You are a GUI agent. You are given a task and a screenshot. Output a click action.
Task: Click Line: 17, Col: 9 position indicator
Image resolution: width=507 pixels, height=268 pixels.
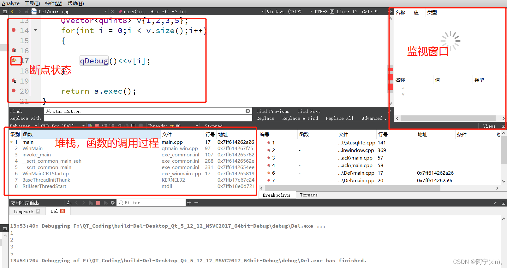(x=357, y=11)
